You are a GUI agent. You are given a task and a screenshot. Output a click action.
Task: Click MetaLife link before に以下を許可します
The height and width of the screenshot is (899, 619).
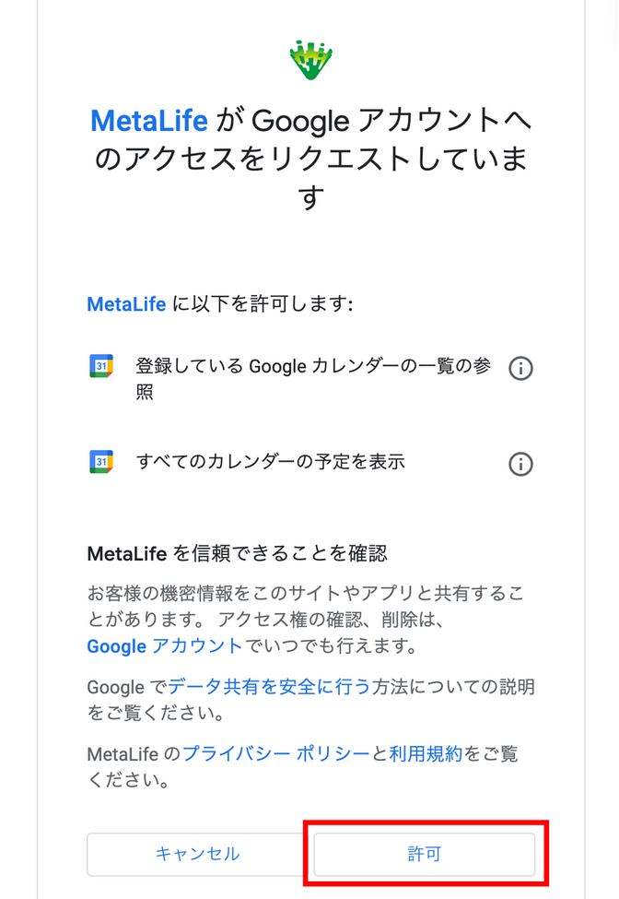[x=126, y=304]
